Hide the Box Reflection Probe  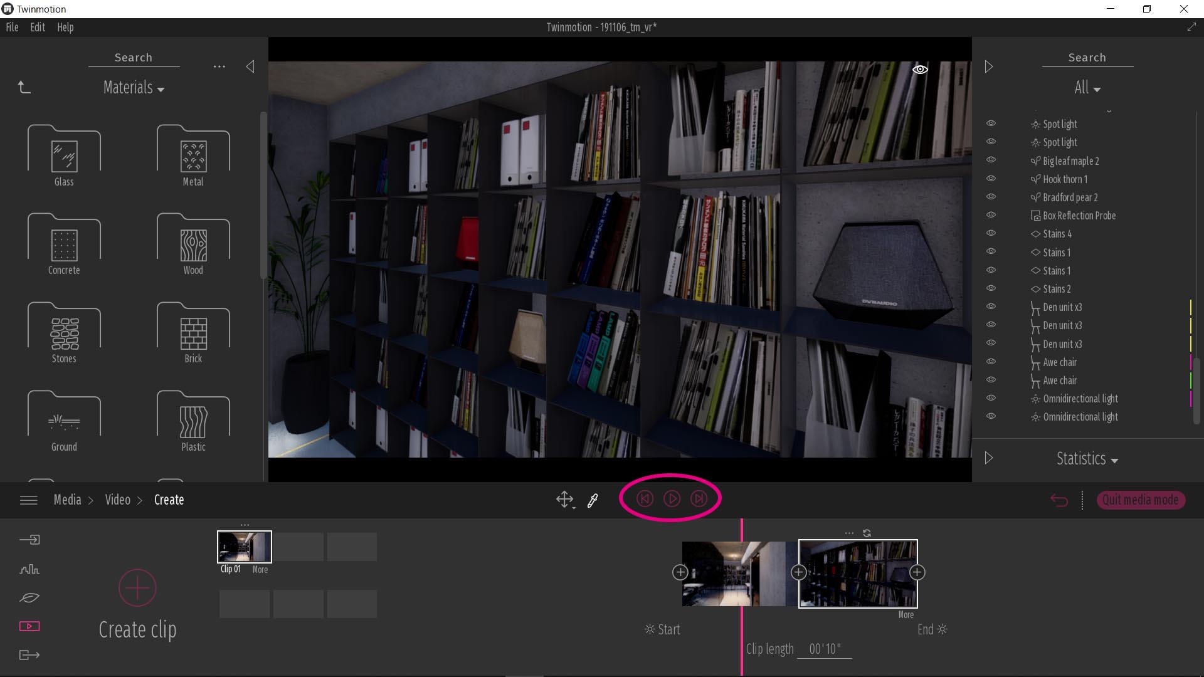991,214
